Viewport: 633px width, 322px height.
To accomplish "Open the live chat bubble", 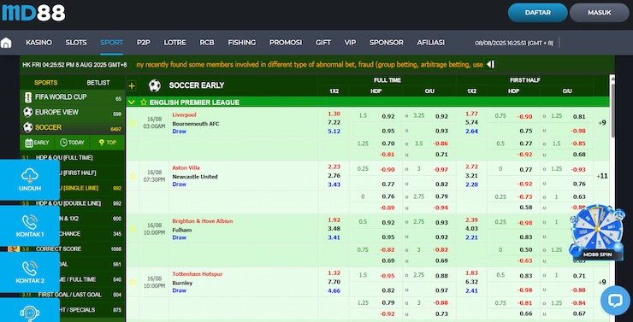I will click(x=615, y=301).
